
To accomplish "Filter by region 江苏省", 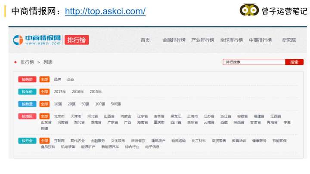I will click(x=209, y=116).
